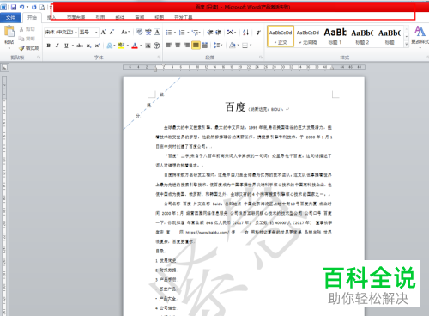Image resolution: width=429 pixels, height=316 pixels.
Task: Grow font size with the large A icon
Action: click(x=104, y=32)
